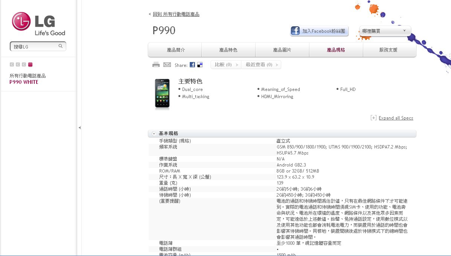Click the second gray breadcrumb arrow icon

(x=18, y=65)
